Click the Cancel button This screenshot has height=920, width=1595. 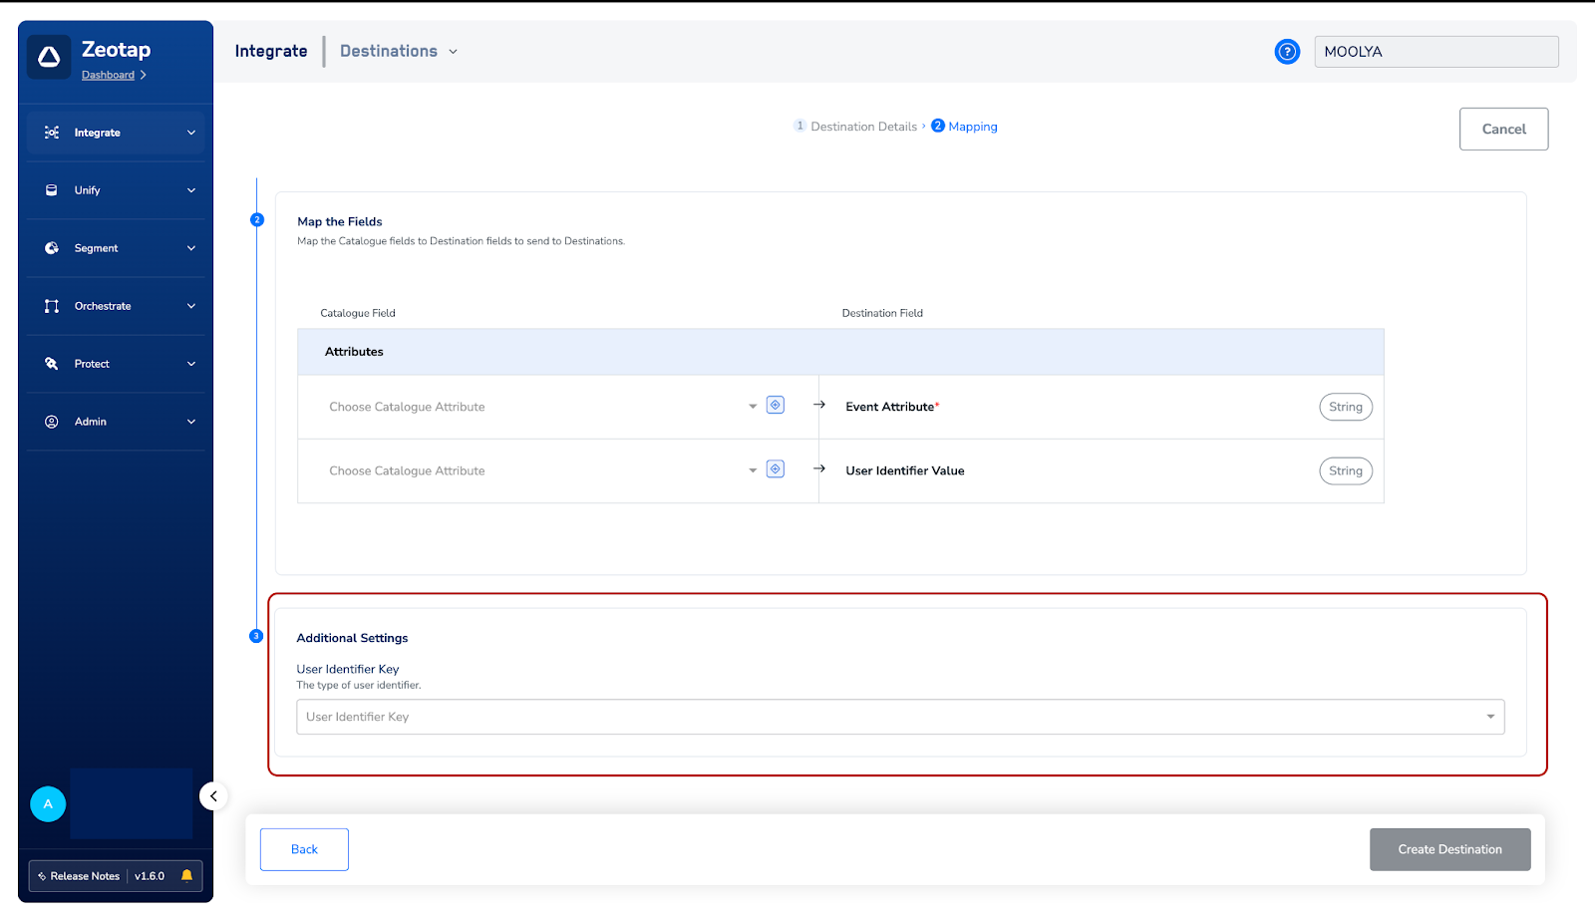(1503, 129)
